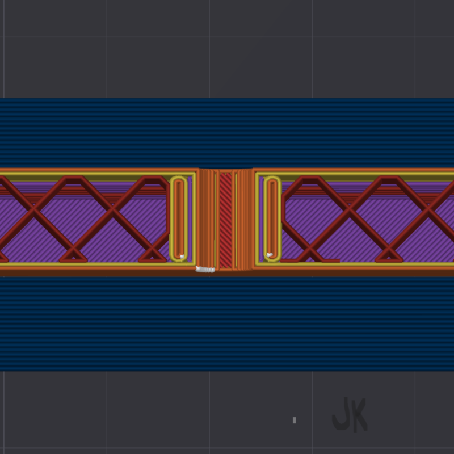Select the right yellow oval perimeter loop
Screen dimensions: 454x454
click(272, 218)
